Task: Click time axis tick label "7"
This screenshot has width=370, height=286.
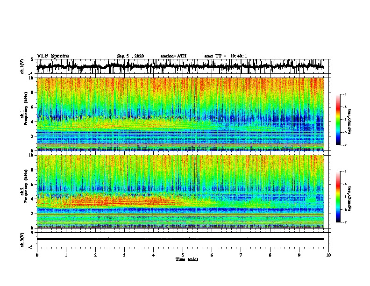Action: (241, 255)
